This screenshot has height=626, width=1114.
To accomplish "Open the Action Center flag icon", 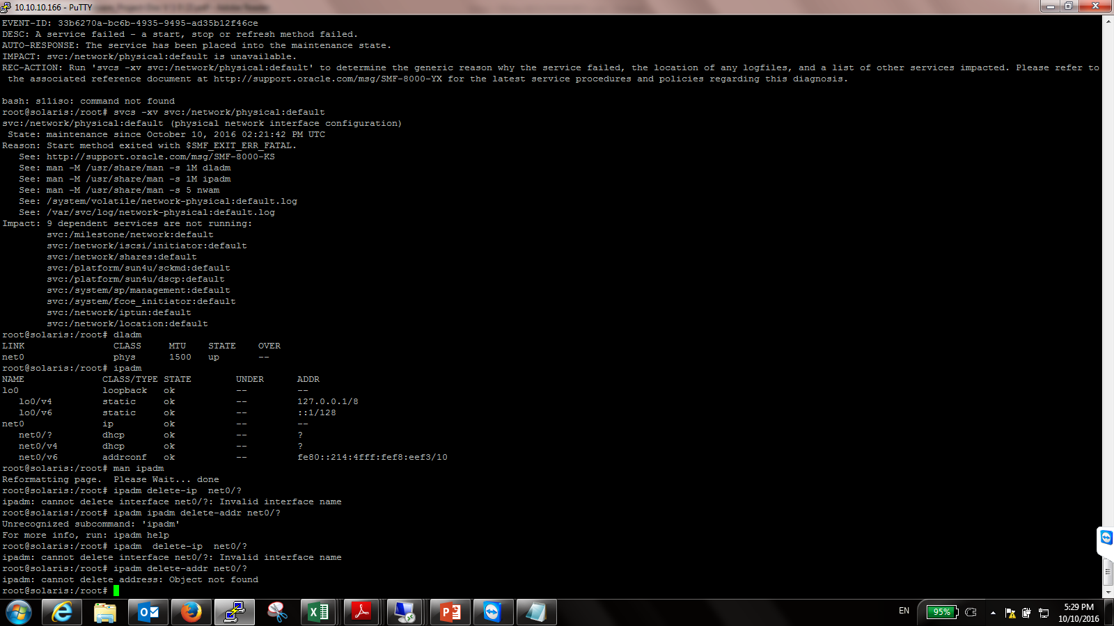I will [1010, 613].
